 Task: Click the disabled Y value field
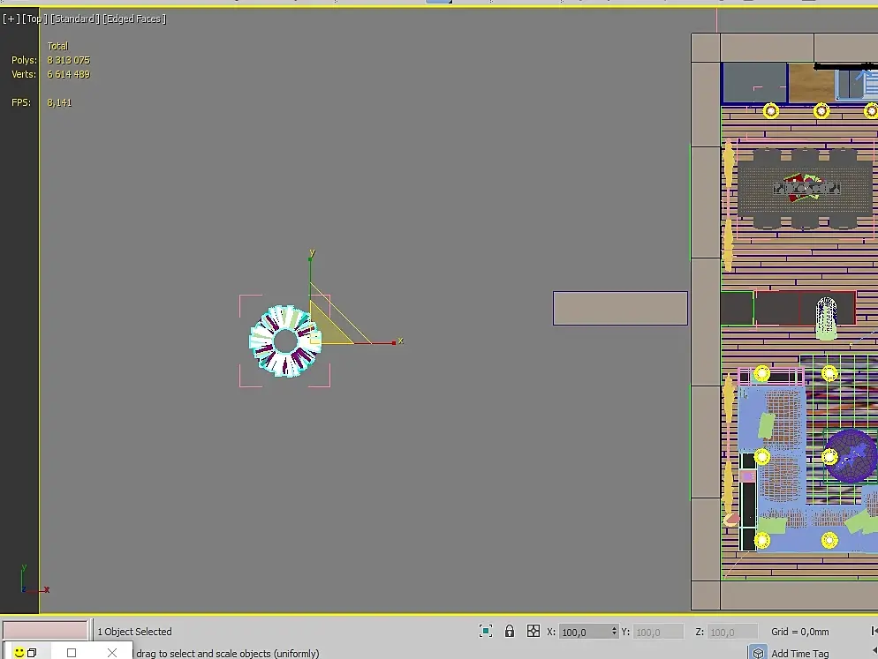pyautogui.click(x=658, y=632)
